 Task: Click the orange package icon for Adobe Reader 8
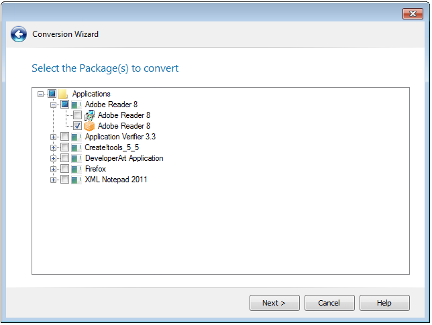(89, 126)
